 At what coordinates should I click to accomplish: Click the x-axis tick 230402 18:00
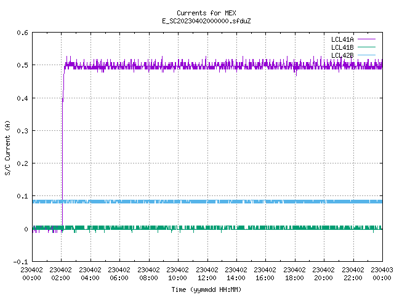coord(294,274)
